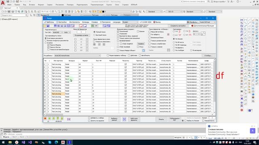Click the Найти все форматы button
The height and width of the screenshot is (145, 259).
point(134,119)
